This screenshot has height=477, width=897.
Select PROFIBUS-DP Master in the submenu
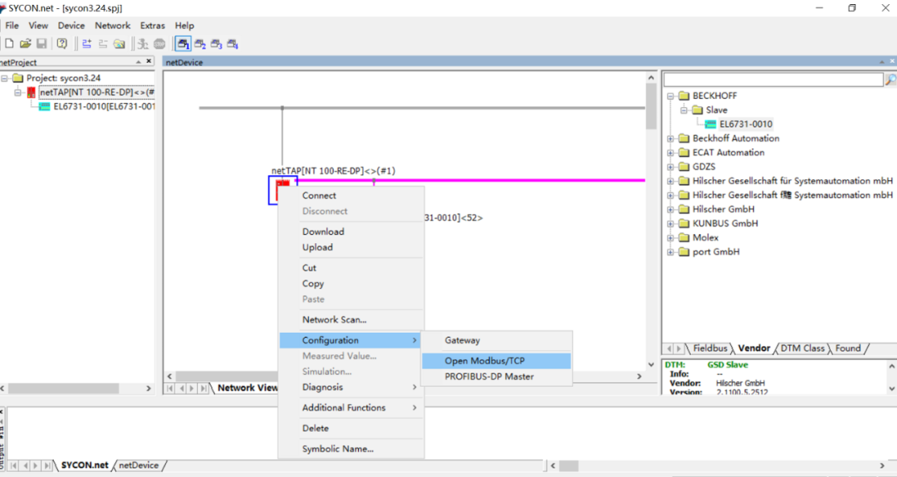(x=488, y=377)
